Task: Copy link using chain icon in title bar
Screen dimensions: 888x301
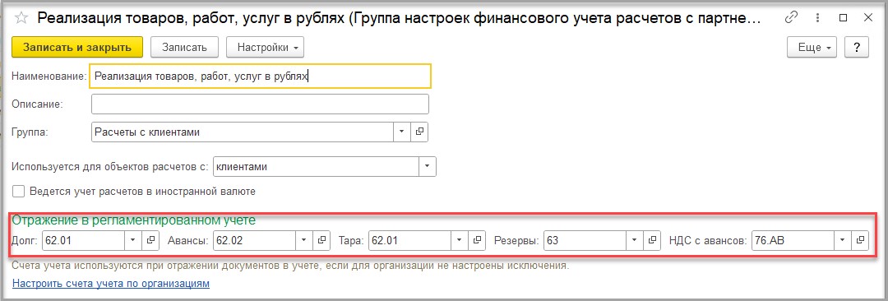Action: pos(791,17)
